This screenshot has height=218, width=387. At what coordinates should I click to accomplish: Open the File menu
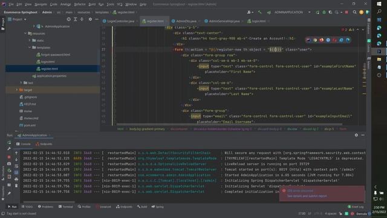pos(11,4)
